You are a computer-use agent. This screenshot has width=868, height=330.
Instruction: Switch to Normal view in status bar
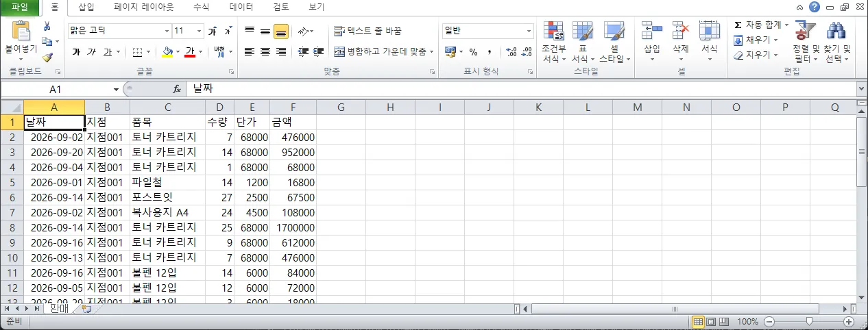click(699, 322)
